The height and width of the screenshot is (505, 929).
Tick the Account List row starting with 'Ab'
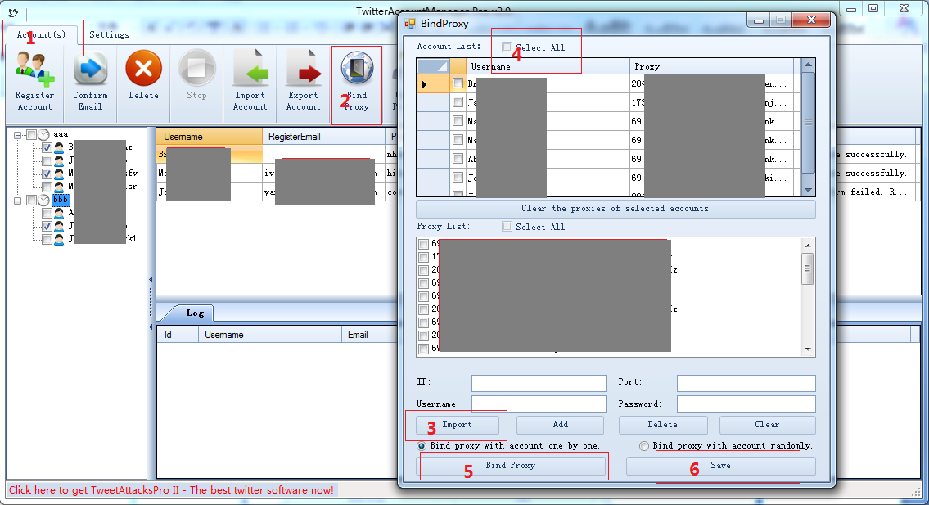458,158
